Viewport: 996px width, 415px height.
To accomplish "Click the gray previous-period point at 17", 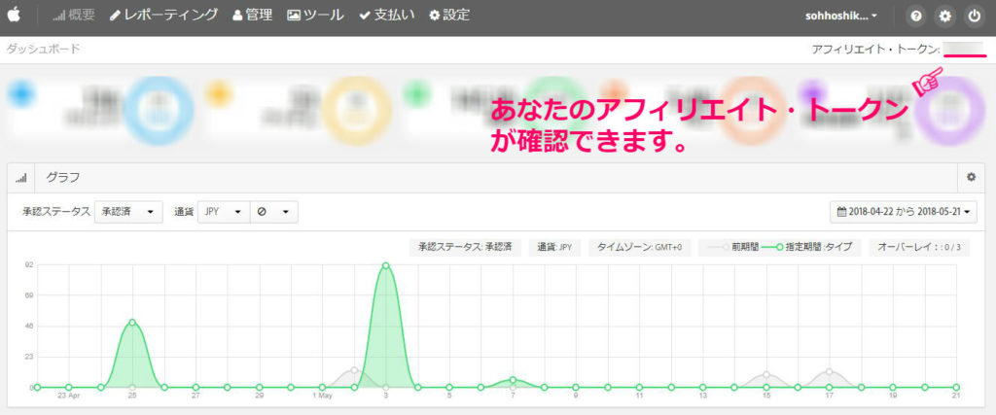I will pos(830,372).
